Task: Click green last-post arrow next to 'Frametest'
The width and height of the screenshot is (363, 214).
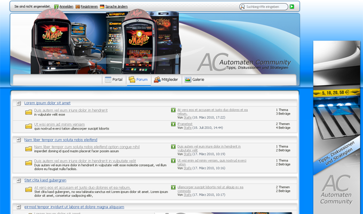Action: point(173,124)
